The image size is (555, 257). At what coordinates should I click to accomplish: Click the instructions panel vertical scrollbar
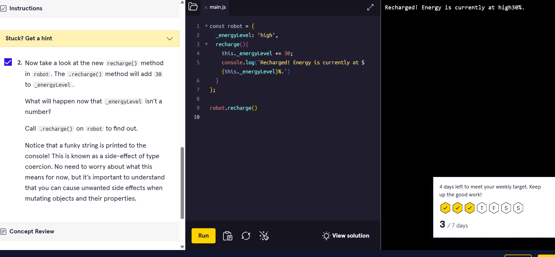pyautogui.click(x=182, y=182)
